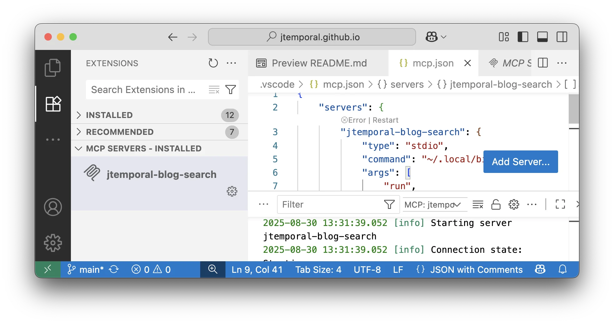
Task: Click Restart link above jtemporal-blog-search
Action: (x=385, y=120)
